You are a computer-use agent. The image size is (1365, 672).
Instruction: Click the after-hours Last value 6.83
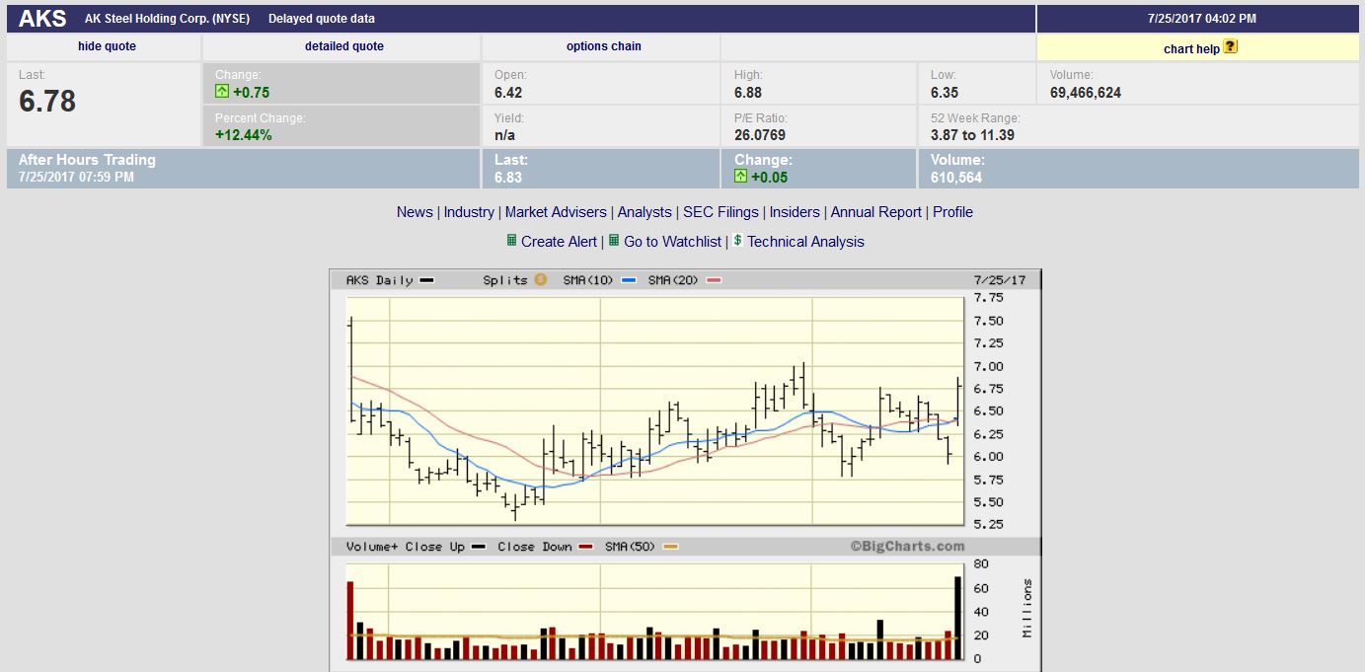pyautogui.click(x=508, y=178)
